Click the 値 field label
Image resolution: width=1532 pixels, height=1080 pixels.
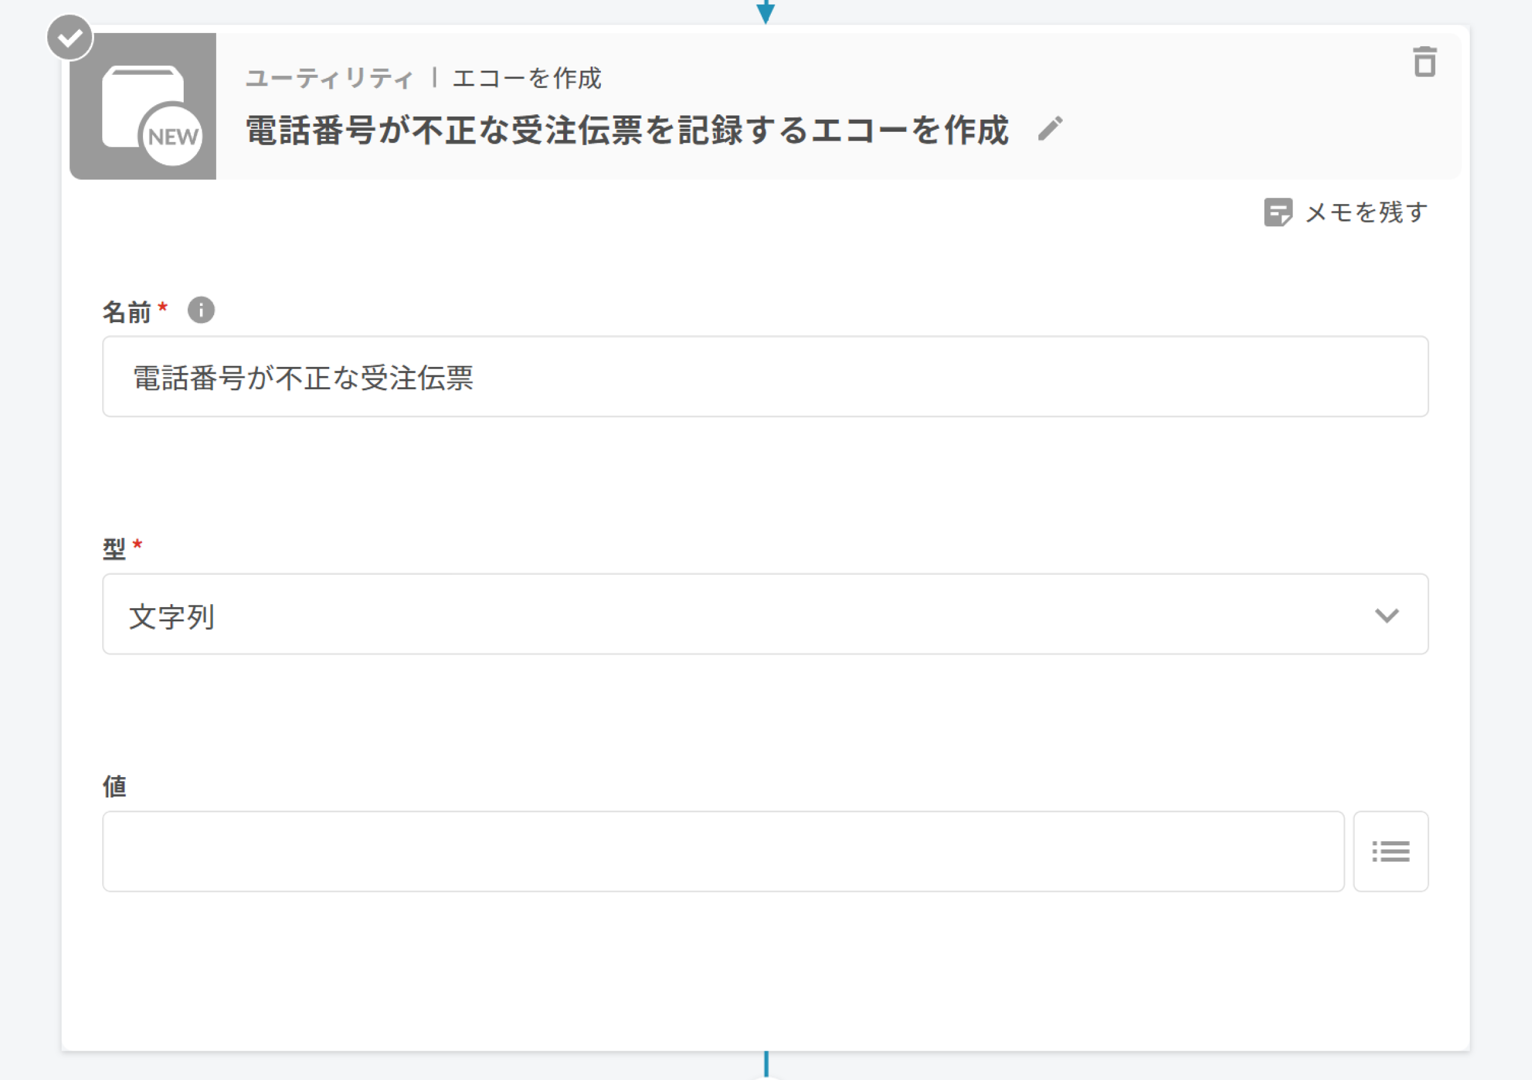tap(114, 786)
